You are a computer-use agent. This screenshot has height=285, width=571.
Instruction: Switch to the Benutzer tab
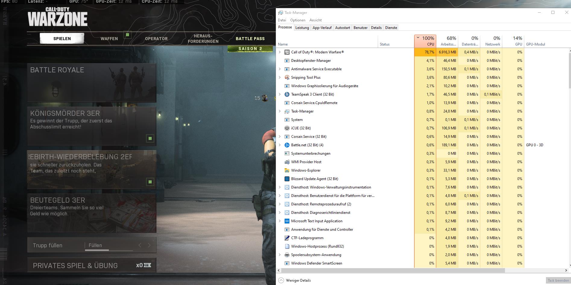tap(361, 28)
